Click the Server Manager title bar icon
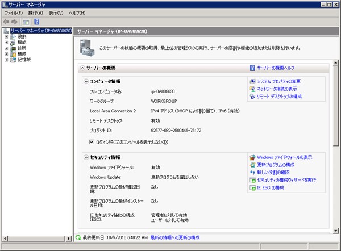The height and width of the screenshot is (251, 341). [x=5, y=5]
